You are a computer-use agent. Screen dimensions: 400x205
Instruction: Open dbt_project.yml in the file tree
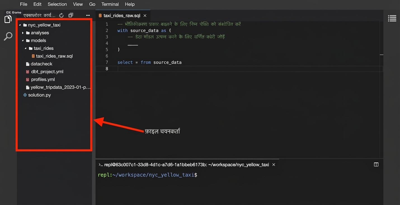click(47, 72)
